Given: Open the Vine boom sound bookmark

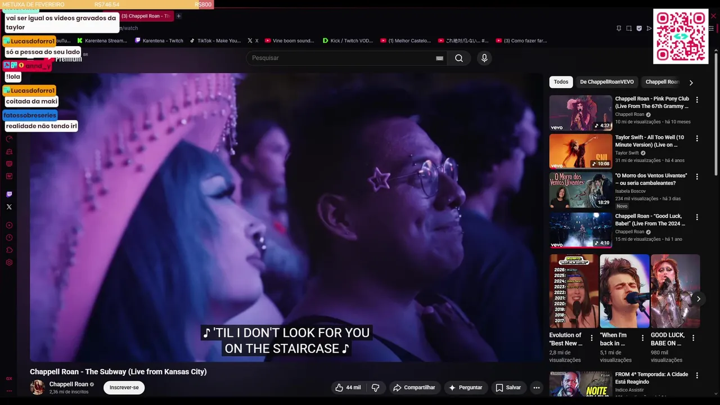Looking at the screenshot, I should tap(289, 40).
